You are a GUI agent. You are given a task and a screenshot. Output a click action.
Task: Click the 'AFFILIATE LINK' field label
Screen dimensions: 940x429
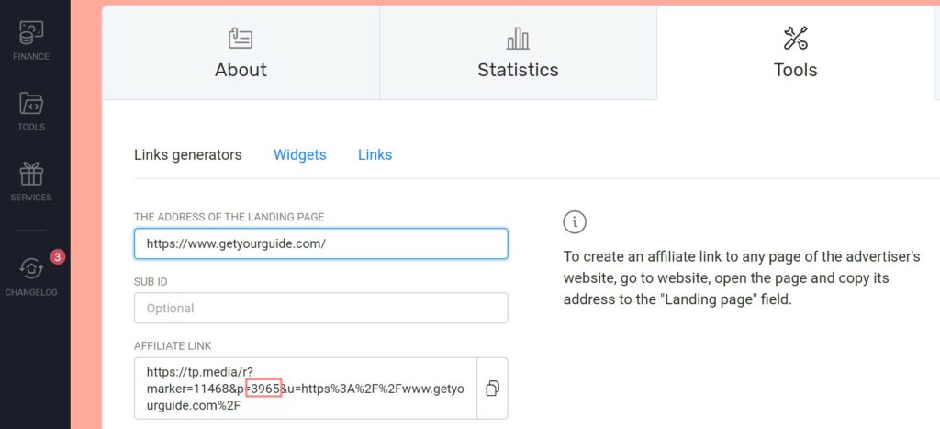173,346
